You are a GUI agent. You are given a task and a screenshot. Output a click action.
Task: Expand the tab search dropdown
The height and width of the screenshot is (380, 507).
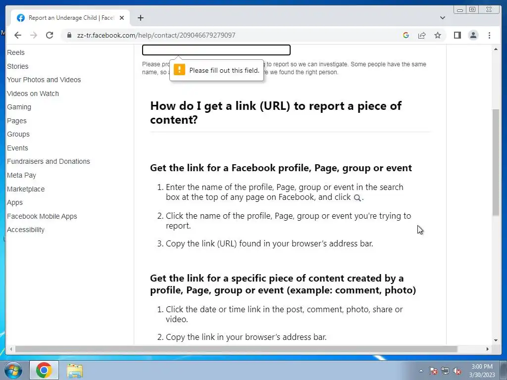(443, 18)
